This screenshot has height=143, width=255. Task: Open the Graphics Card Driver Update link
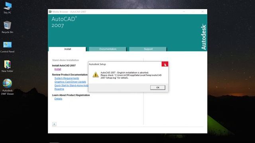(70, 82)
